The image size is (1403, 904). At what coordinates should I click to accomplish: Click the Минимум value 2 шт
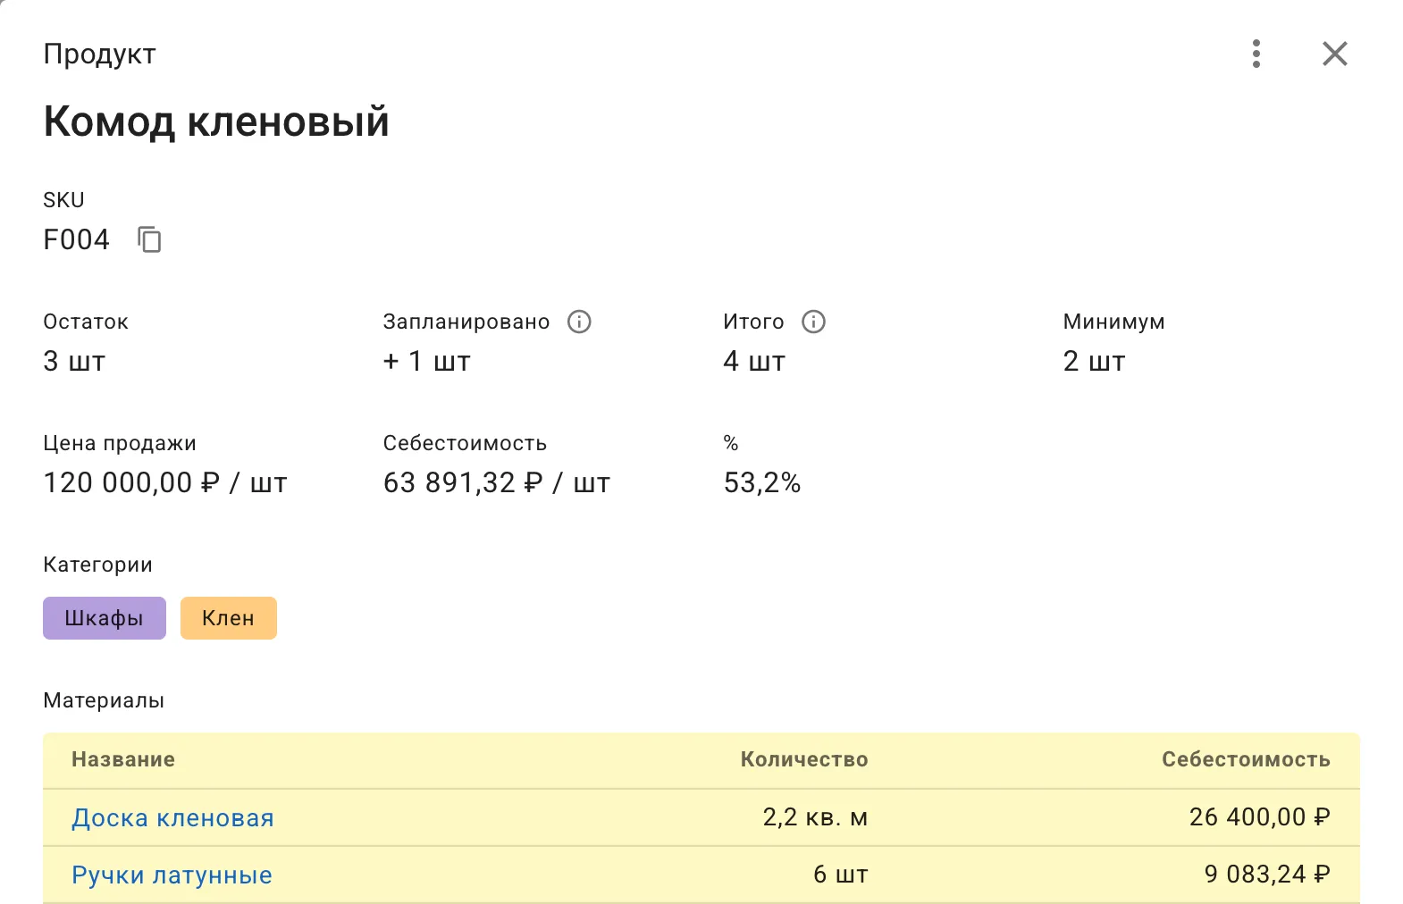[1094, 361]
